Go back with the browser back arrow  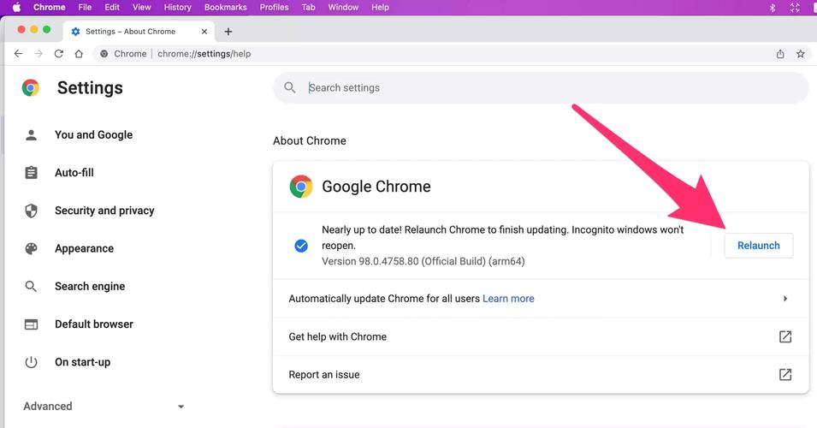pos(18,54)
